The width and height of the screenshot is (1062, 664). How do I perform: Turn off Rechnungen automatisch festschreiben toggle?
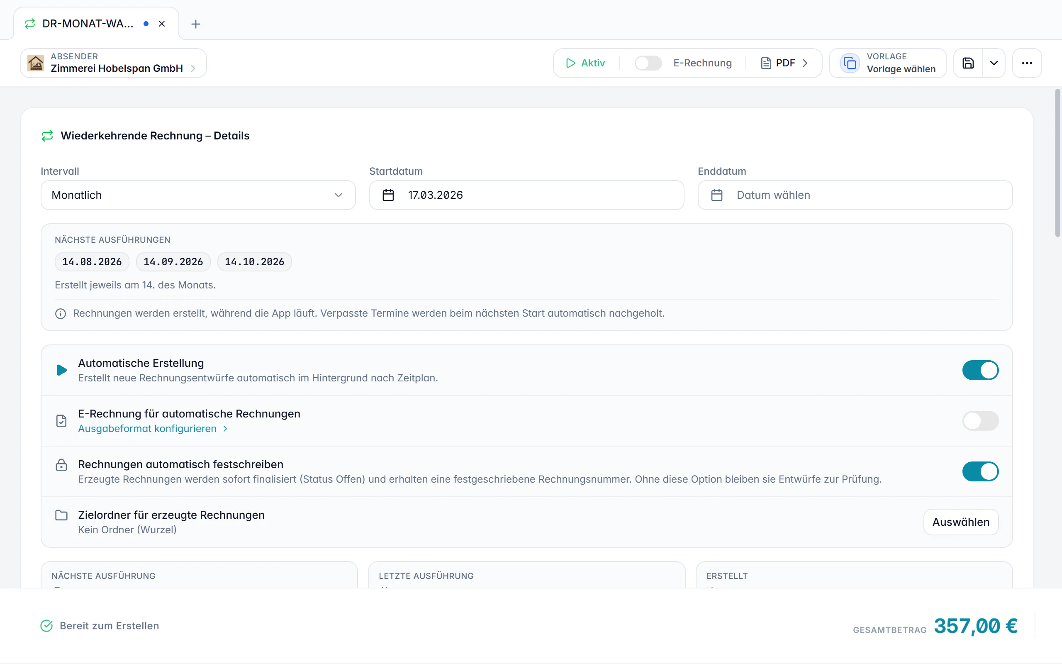click(980, 471)
